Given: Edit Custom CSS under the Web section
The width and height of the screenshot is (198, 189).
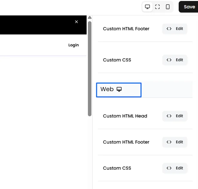Looking at the screenshot, I should [174, 168].
